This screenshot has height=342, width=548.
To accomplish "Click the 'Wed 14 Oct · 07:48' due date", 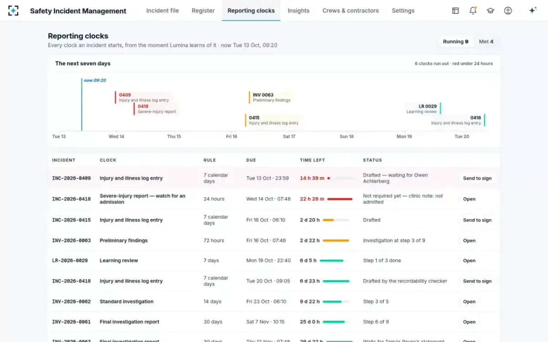I will pyautogui.click(x=269, y=199).
